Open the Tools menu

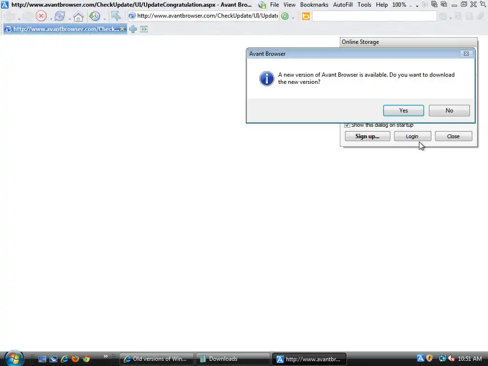click(364, 5)
